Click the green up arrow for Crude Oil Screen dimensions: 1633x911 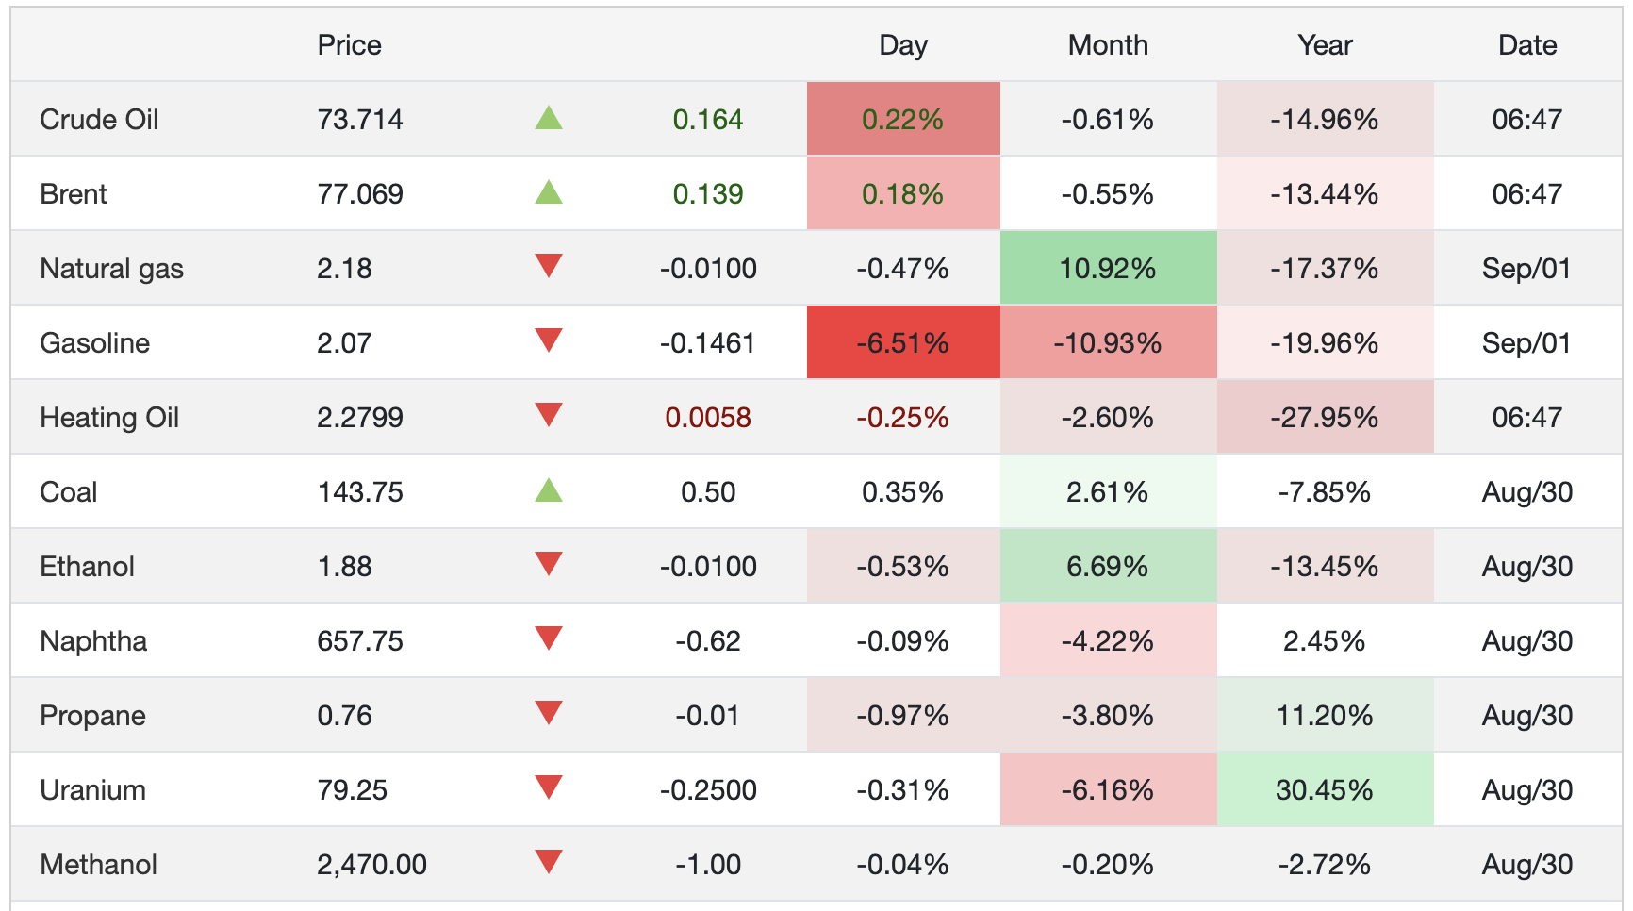[x=549, y=118]
